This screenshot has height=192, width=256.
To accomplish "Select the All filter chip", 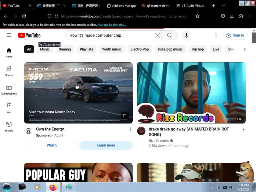I will pos(29,49).
